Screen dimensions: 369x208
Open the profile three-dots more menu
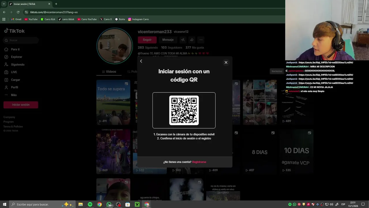[201, 40]
